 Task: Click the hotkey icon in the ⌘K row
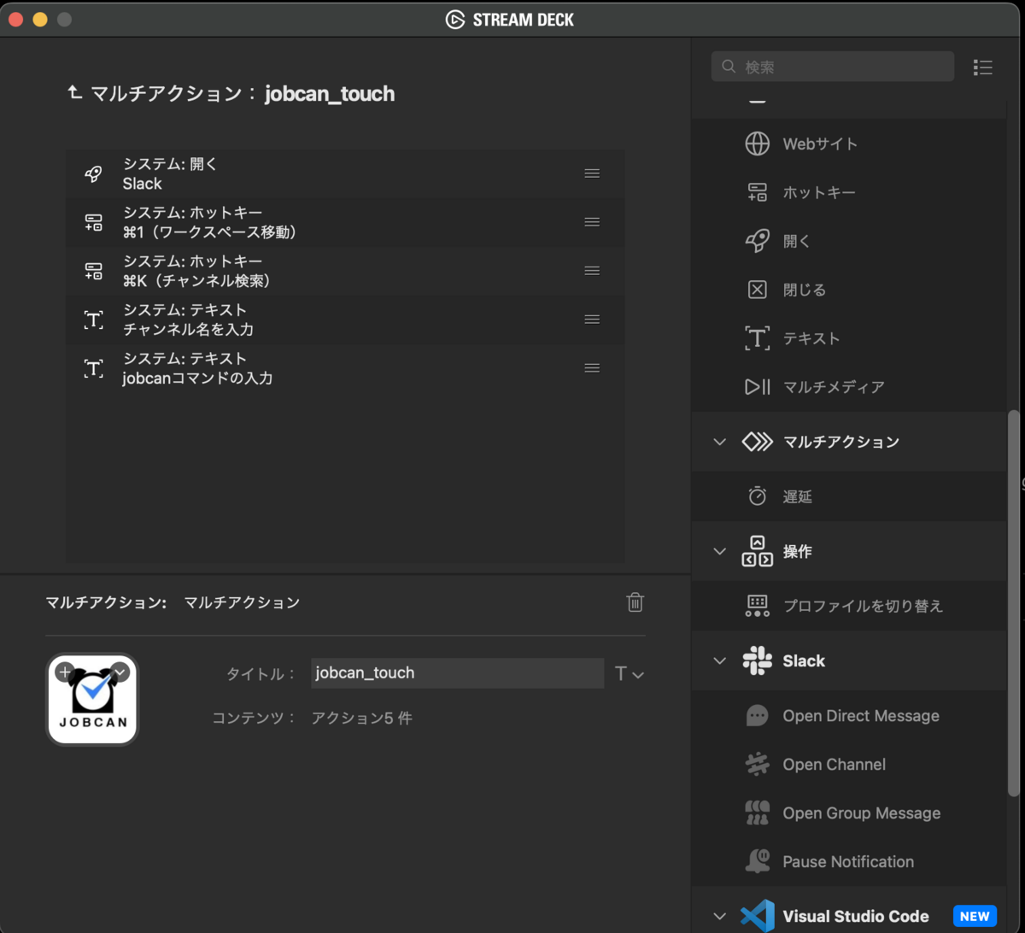click(93, 271)
